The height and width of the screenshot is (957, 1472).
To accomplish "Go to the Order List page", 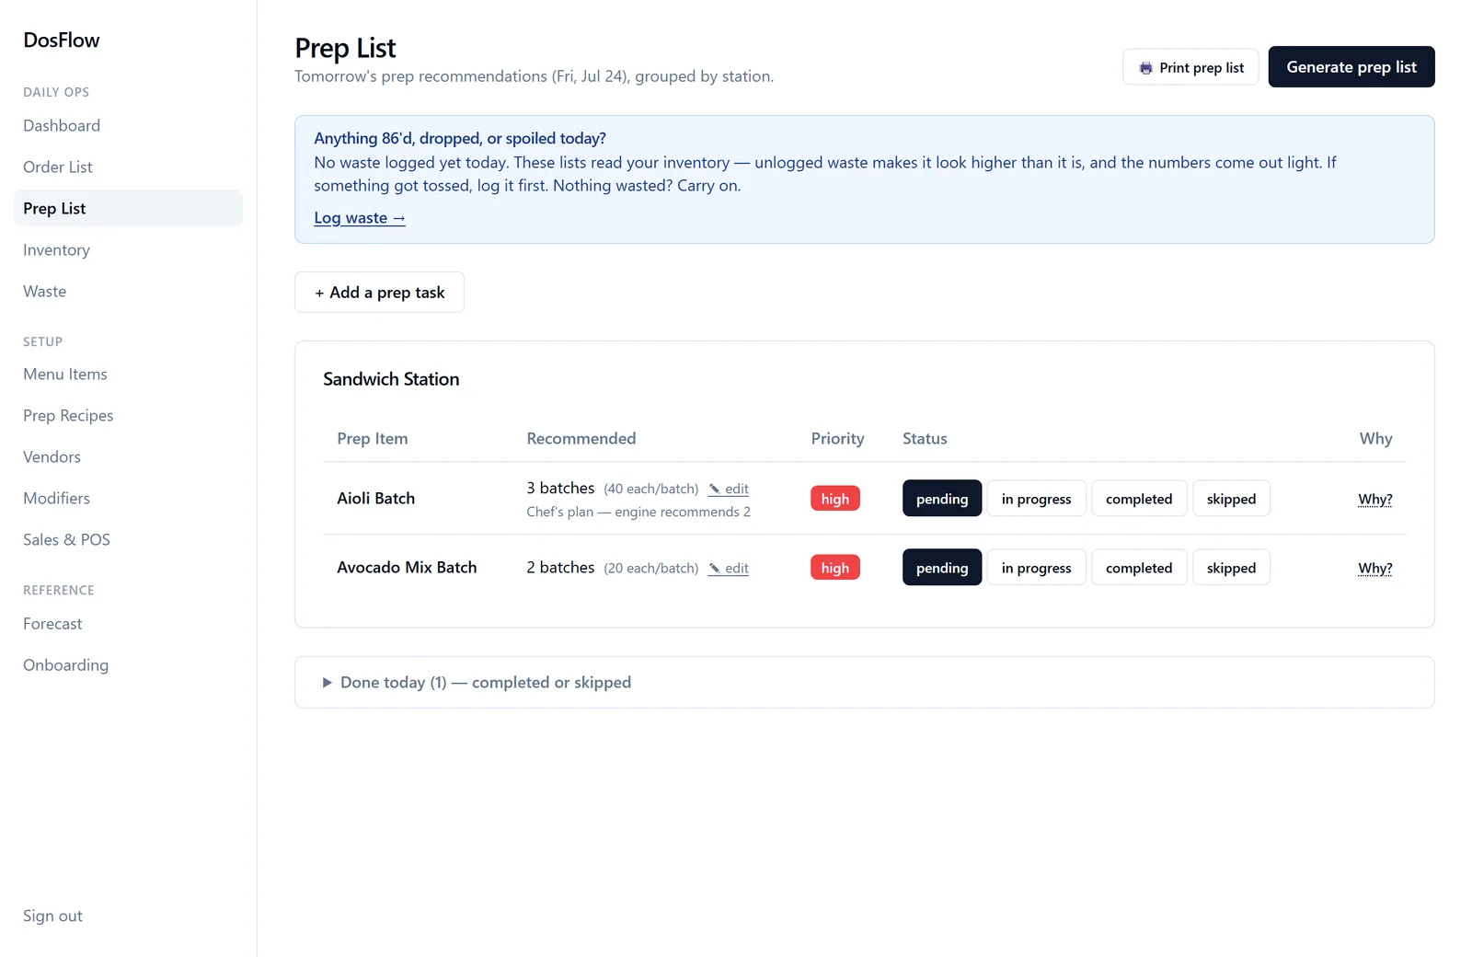I will pyautogui.click(x=58, y=167).
